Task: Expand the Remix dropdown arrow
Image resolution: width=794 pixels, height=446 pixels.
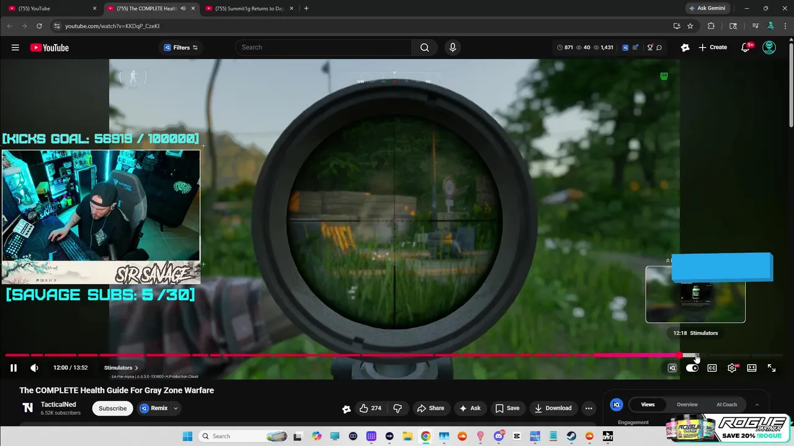Action: pos(176,408)
